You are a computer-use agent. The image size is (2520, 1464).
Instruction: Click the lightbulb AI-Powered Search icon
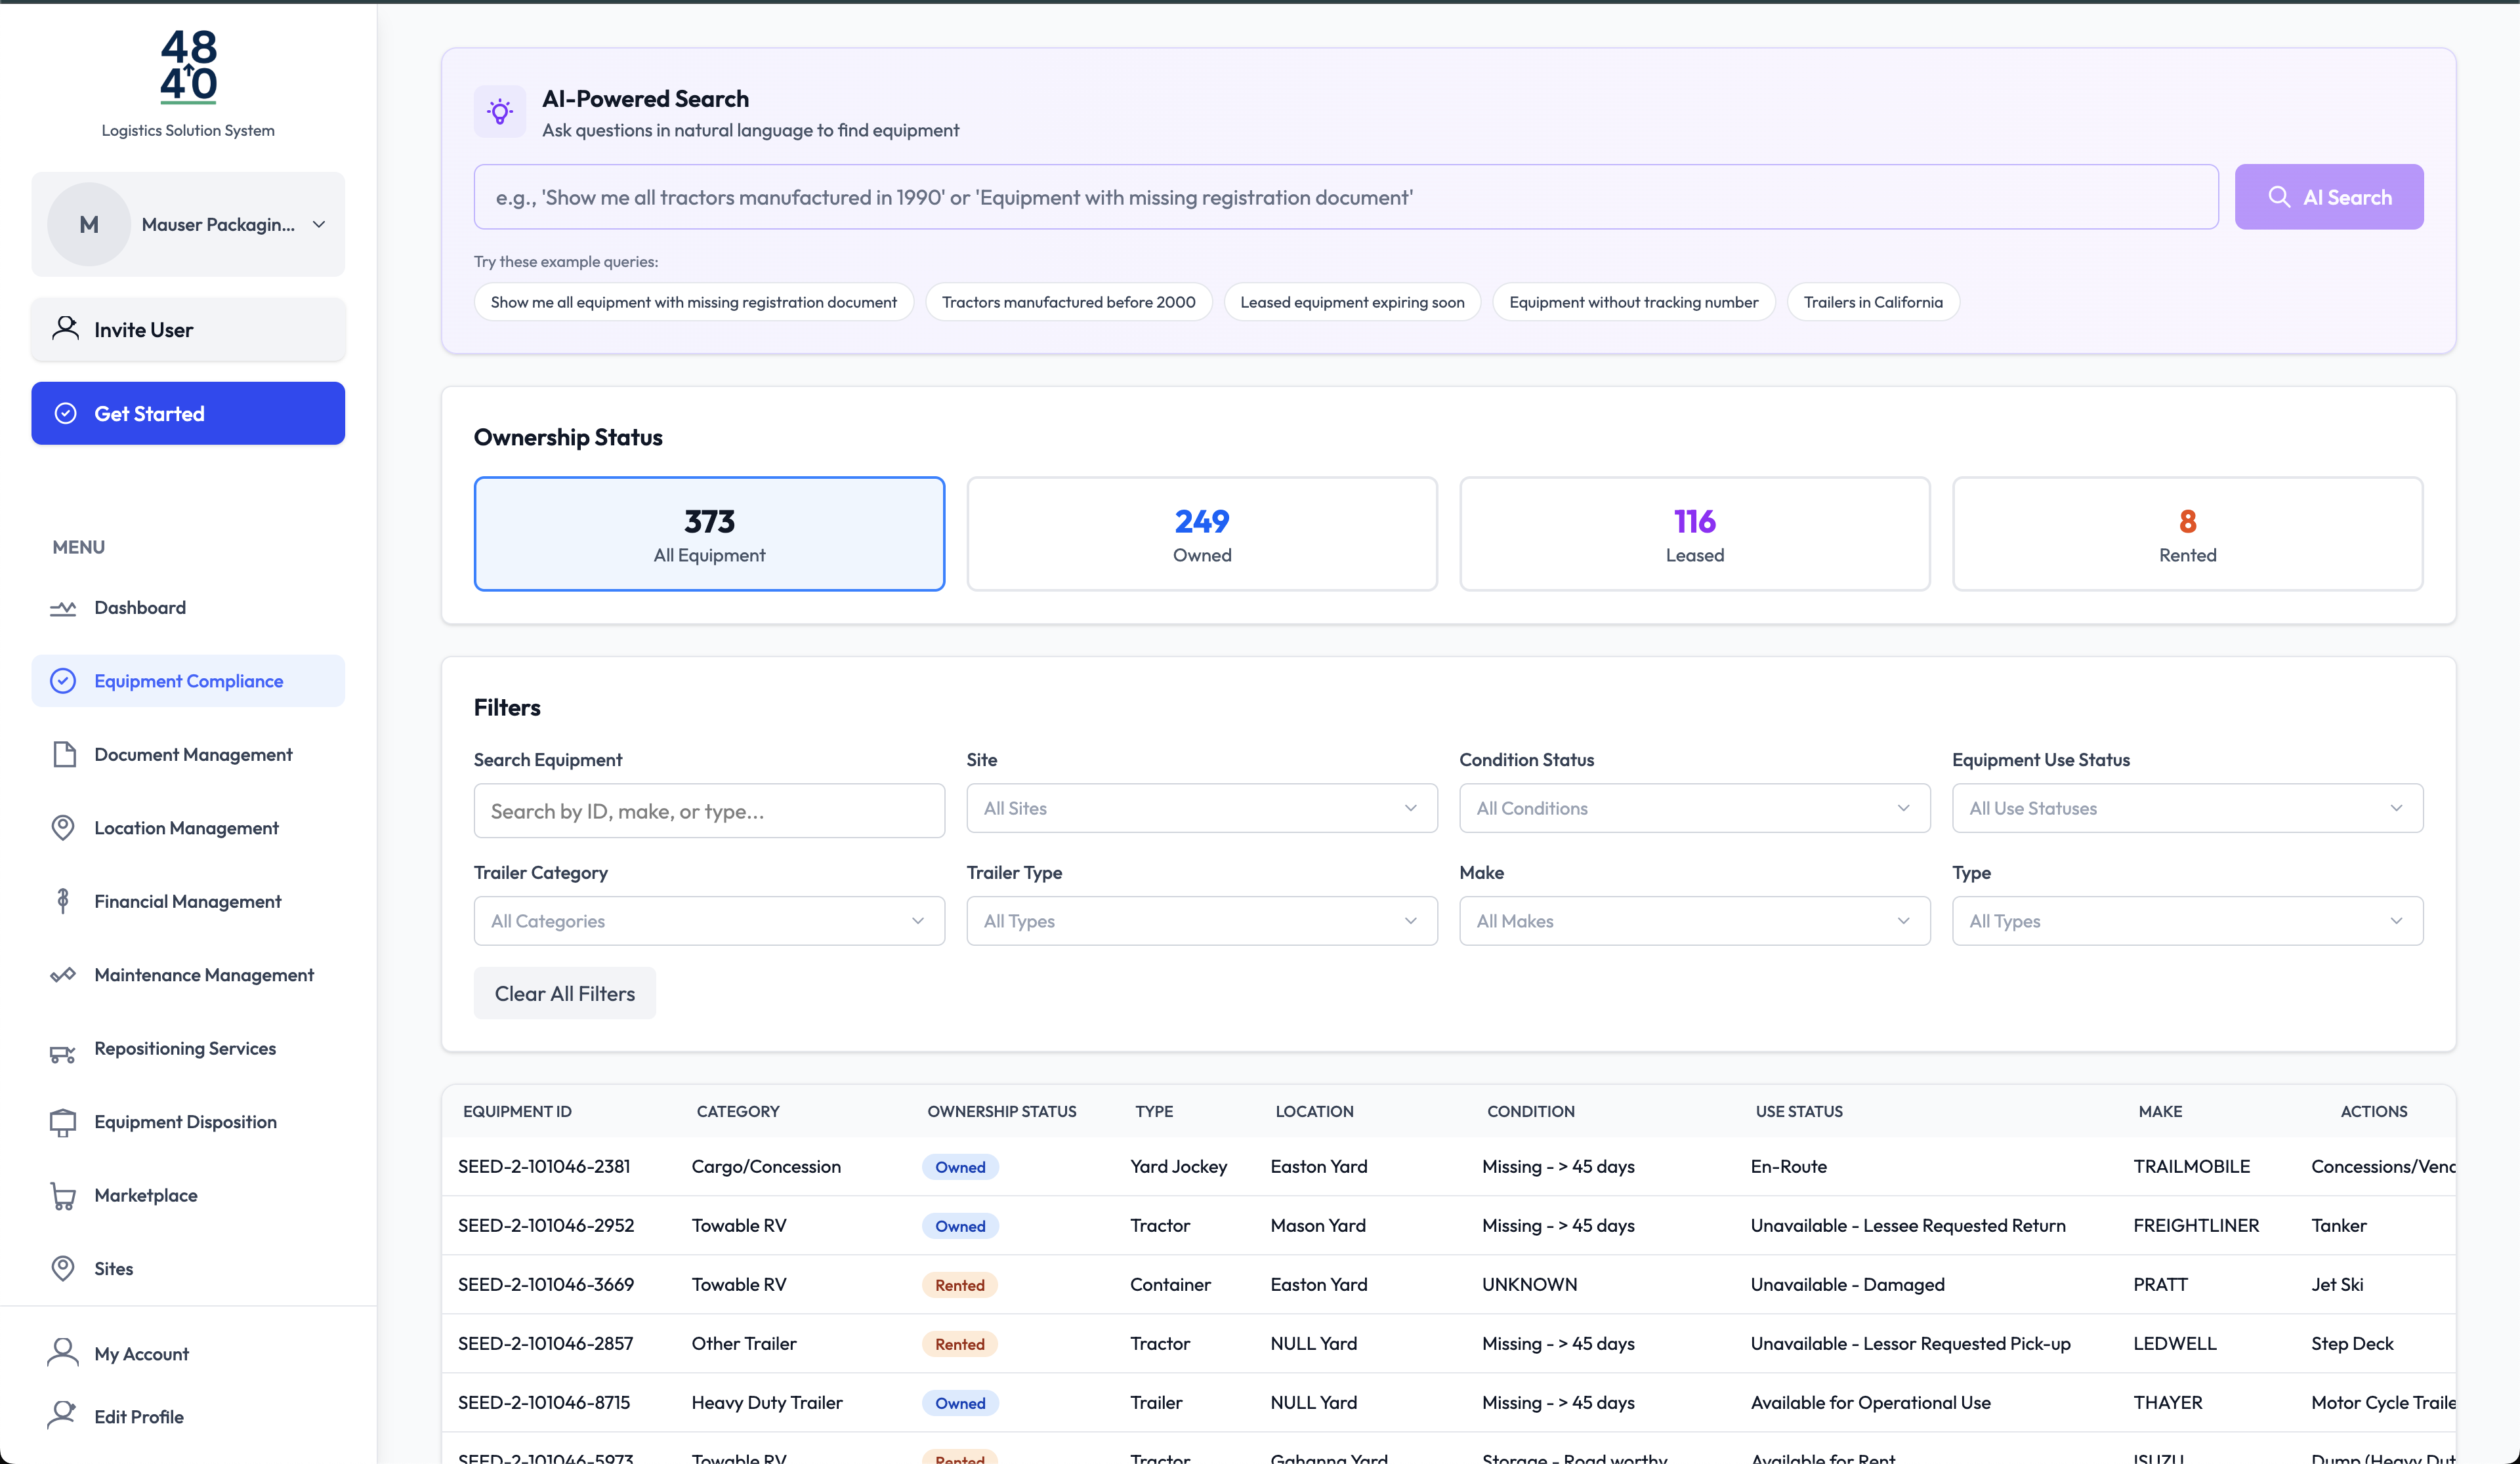click(500, 112)
